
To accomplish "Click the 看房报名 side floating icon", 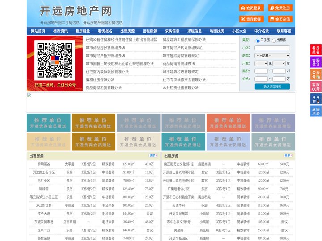I will coord(316,50).
